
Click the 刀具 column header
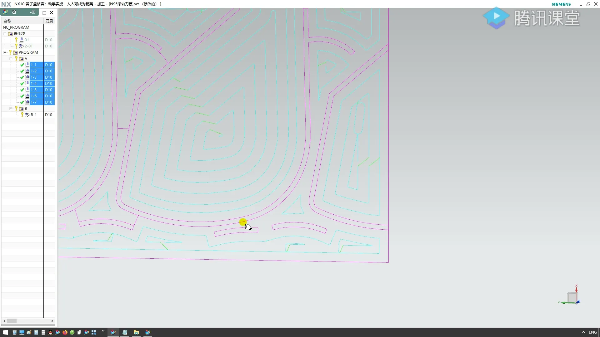coord(49,21)
